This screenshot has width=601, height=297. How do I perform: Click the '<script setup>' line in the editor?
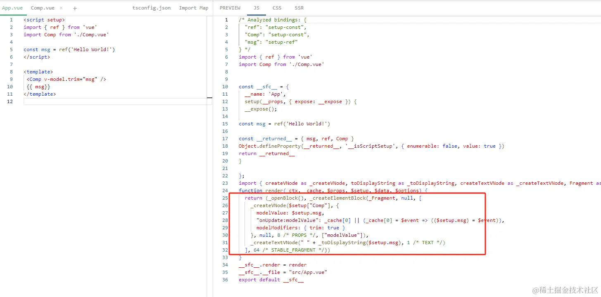click(44, 20)
